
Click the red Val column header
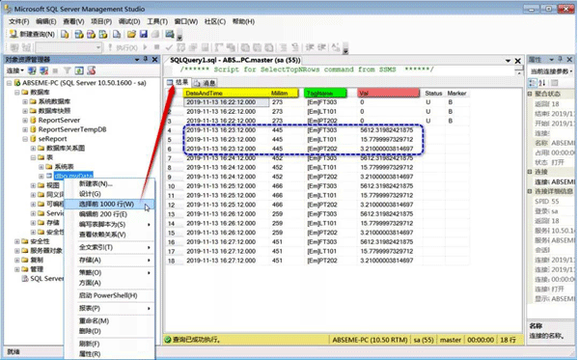tap(388, 93)
